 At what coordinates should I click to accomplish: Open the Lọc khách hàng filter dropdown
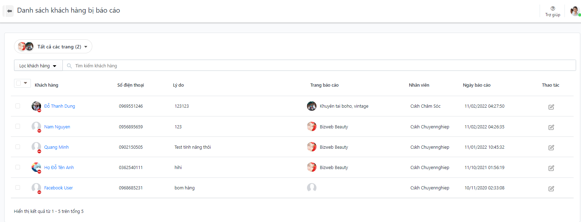(38, 66)
